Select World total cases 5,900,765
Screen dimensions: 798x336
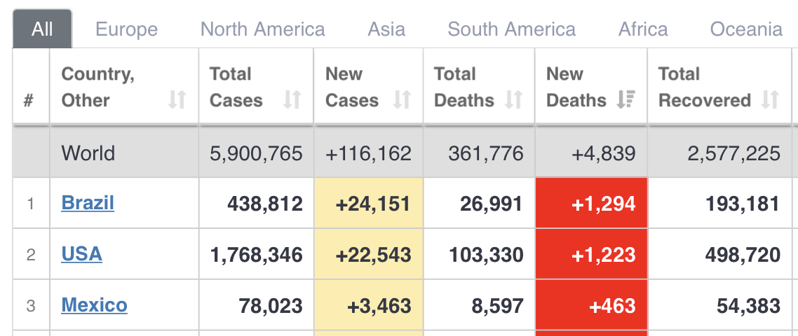coord(256,153)
